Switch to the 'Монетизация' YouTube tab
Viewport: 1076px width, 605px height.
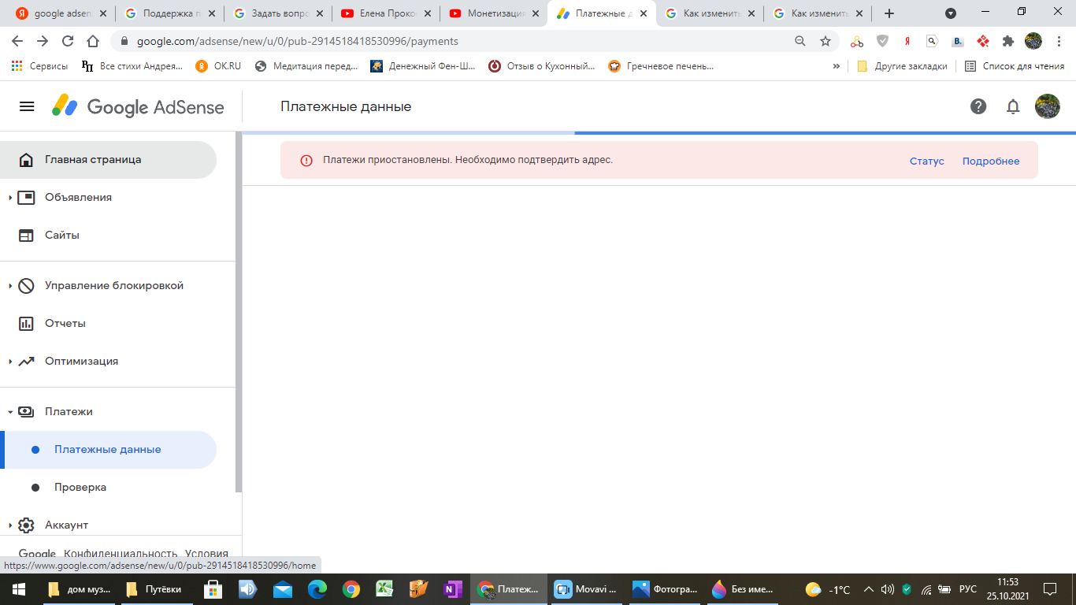(x=494, y=13)
